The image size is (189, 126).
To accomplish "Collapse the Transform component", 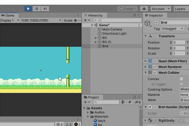I will [146, 36].
